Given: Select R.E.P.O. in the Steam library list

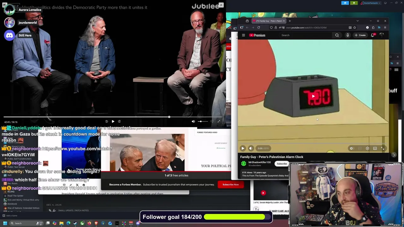Looking at the screenshot, I should coord(11,192).
